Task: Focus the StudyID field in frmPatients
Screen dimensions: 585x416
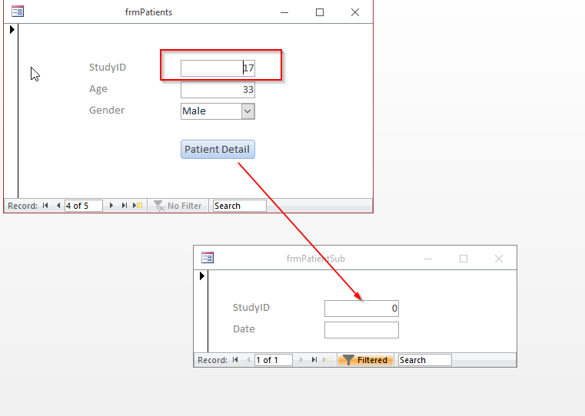Action: pyautogui.click(x=218, y=68)
